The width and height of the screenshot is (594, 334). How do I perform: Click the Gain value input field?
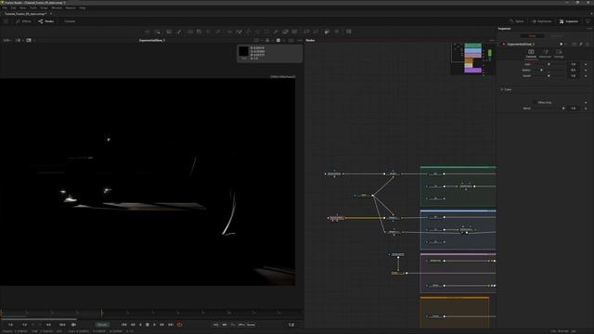pos(575,64)
